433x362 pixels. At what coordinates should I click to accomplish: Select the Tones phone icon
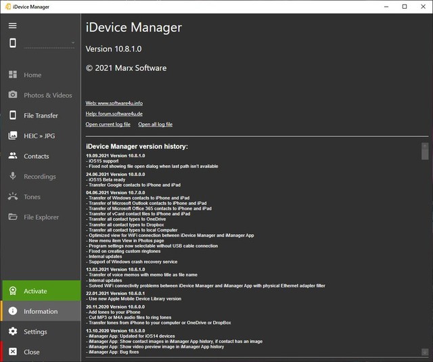pos(12,197)
